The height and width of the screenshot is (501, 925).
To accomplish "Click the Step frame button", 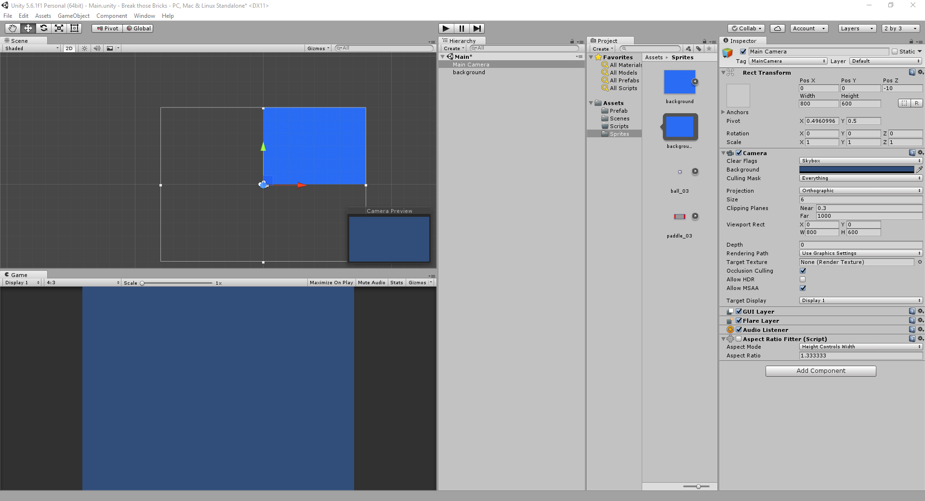I will [477, 28].
